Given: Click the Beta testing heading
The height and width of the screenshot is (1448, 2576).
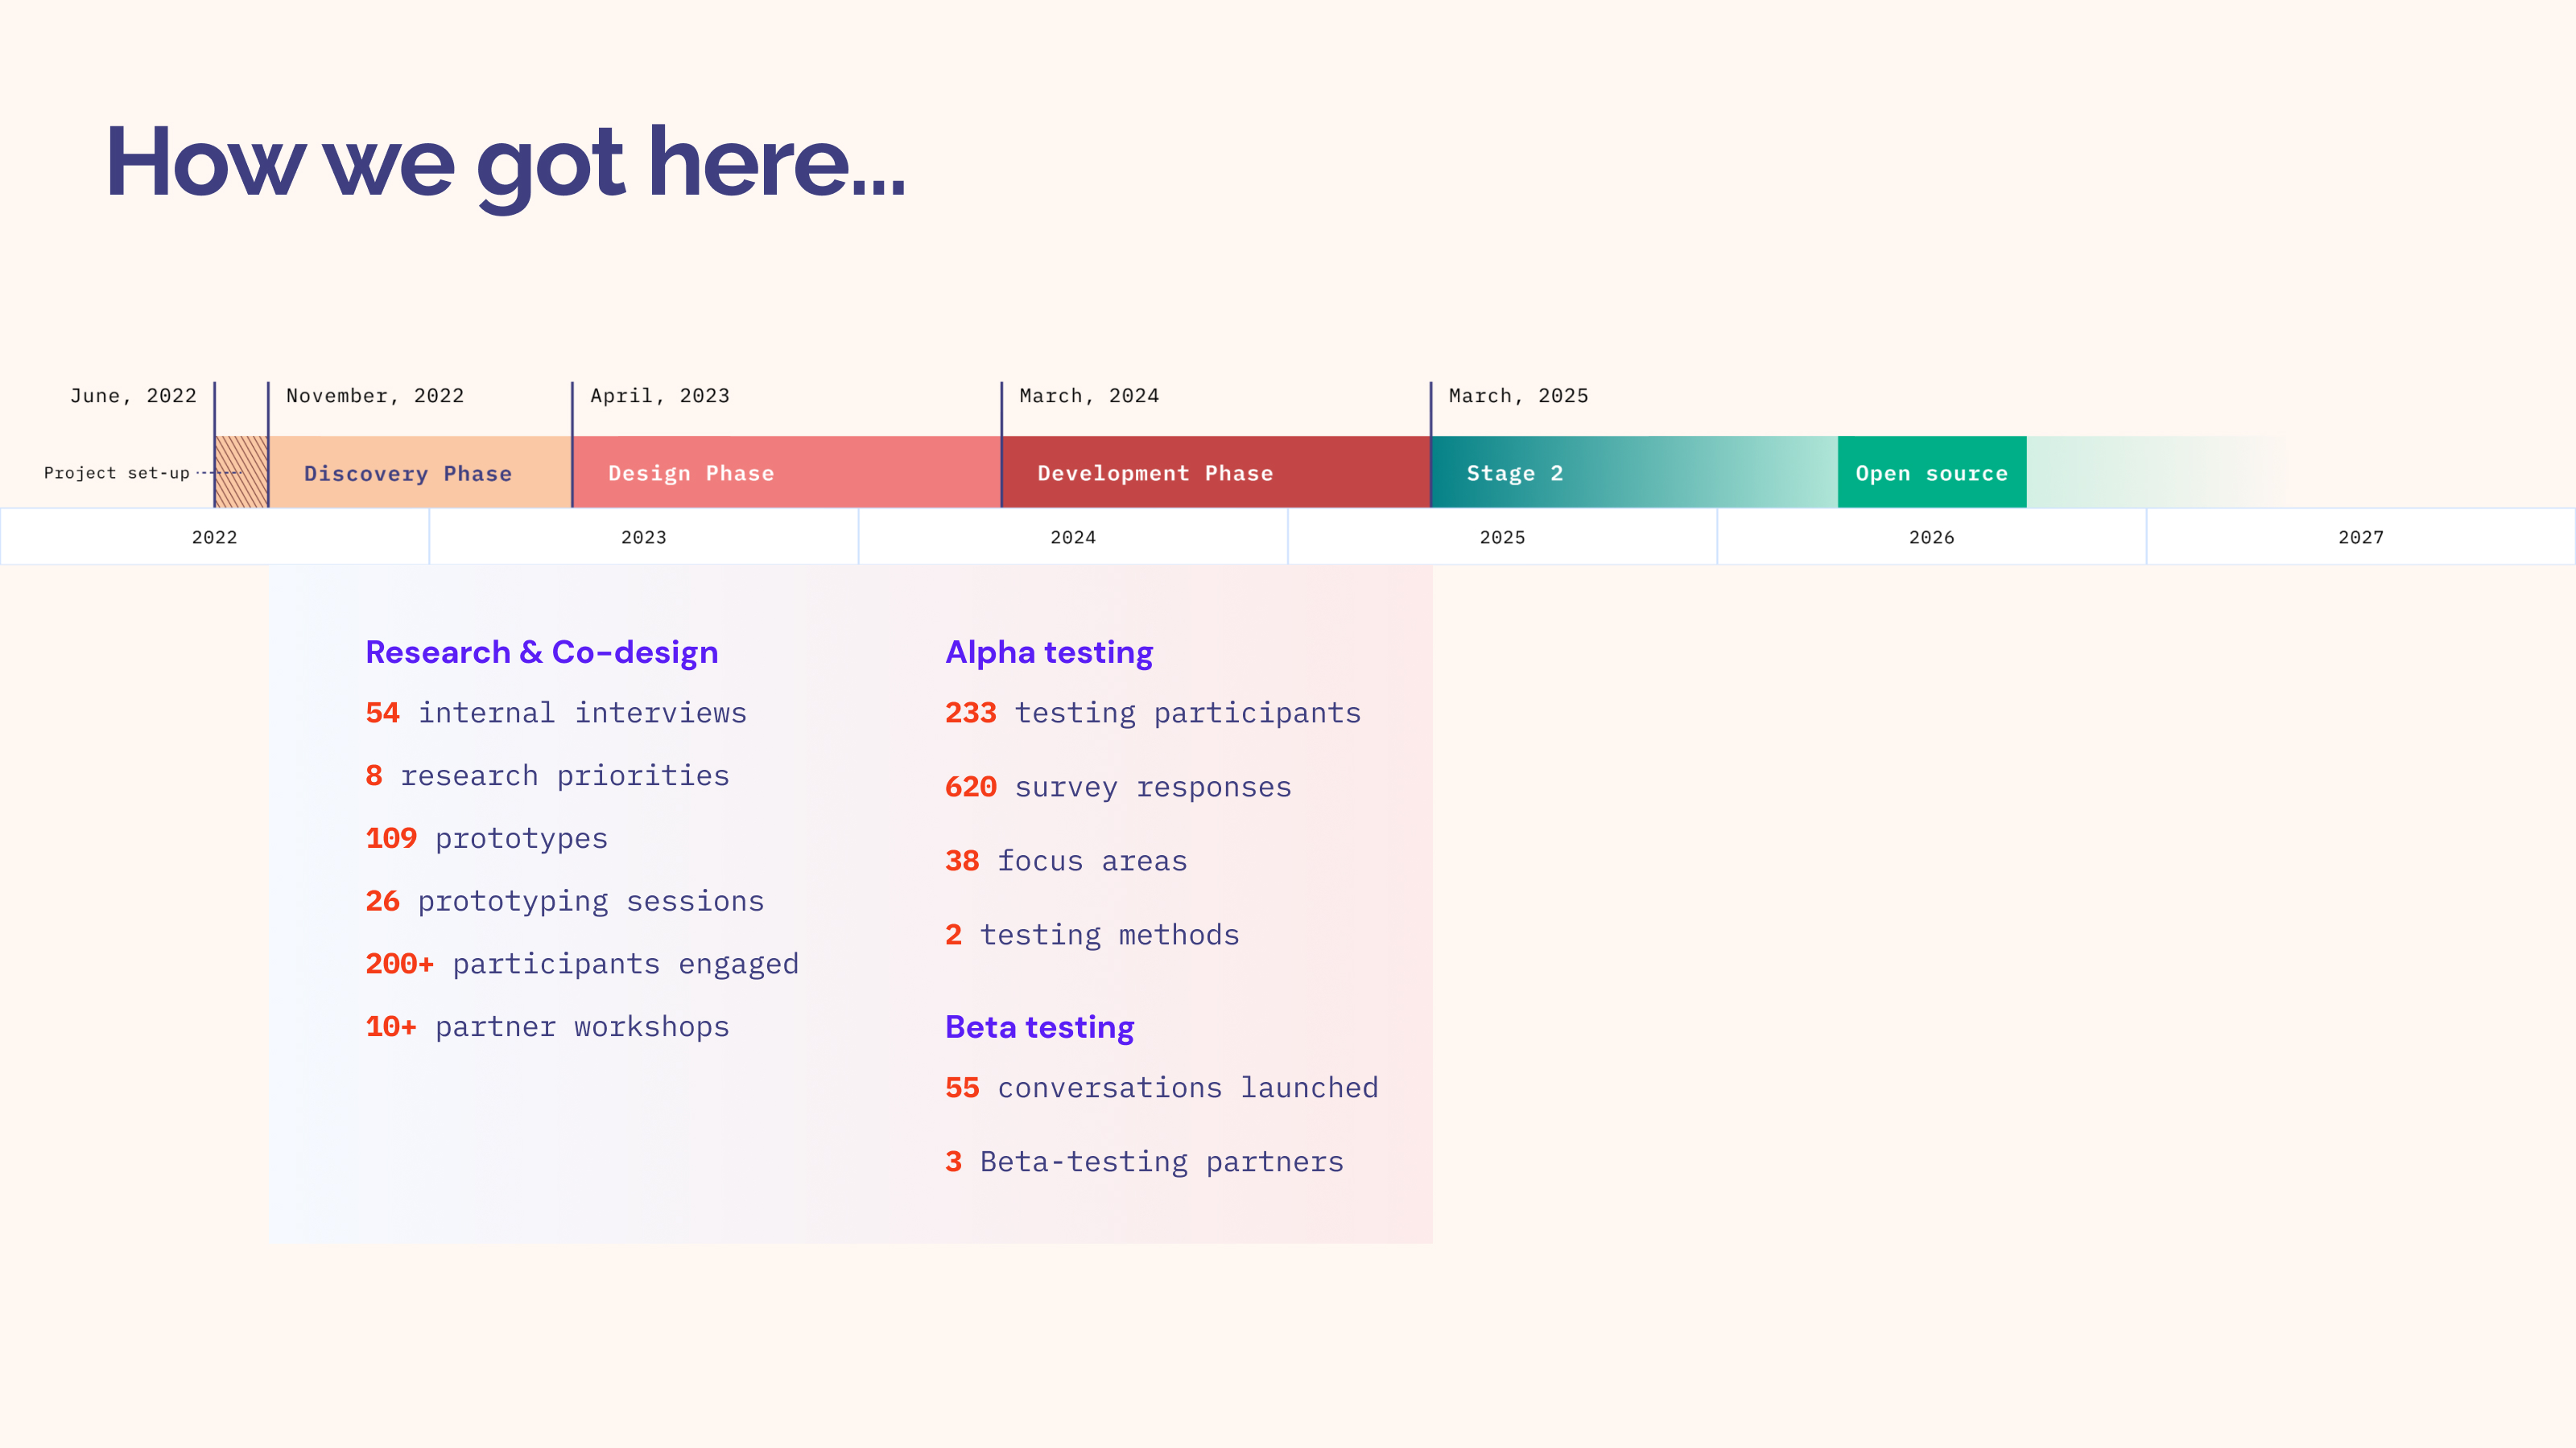Looking at the screenshot, I should (x=1039, y=1027).
